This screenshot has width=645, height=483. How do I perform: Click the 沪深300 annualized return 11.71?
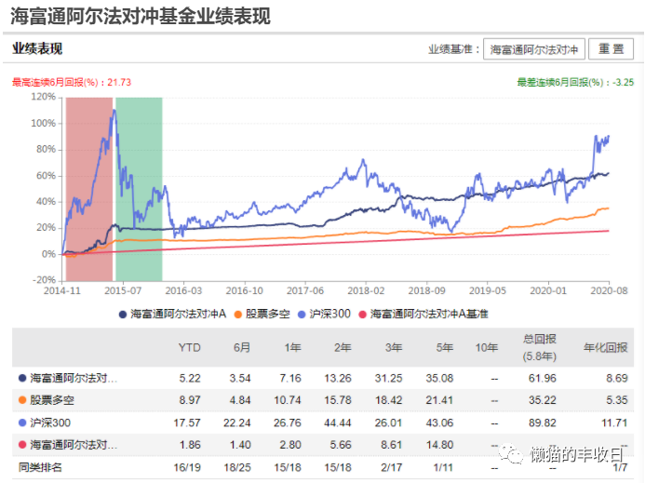[614, 423]
